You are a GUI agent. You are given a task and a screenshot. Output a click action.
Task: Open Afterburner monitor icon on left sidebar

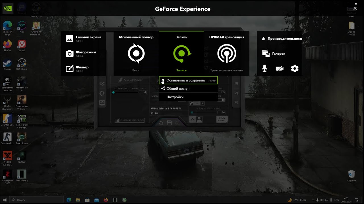click(102, 103)
